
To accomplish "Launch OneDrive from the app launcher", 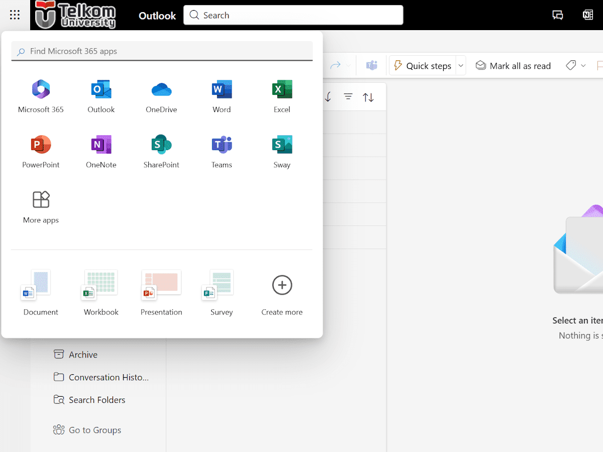I will coord(161,90).
